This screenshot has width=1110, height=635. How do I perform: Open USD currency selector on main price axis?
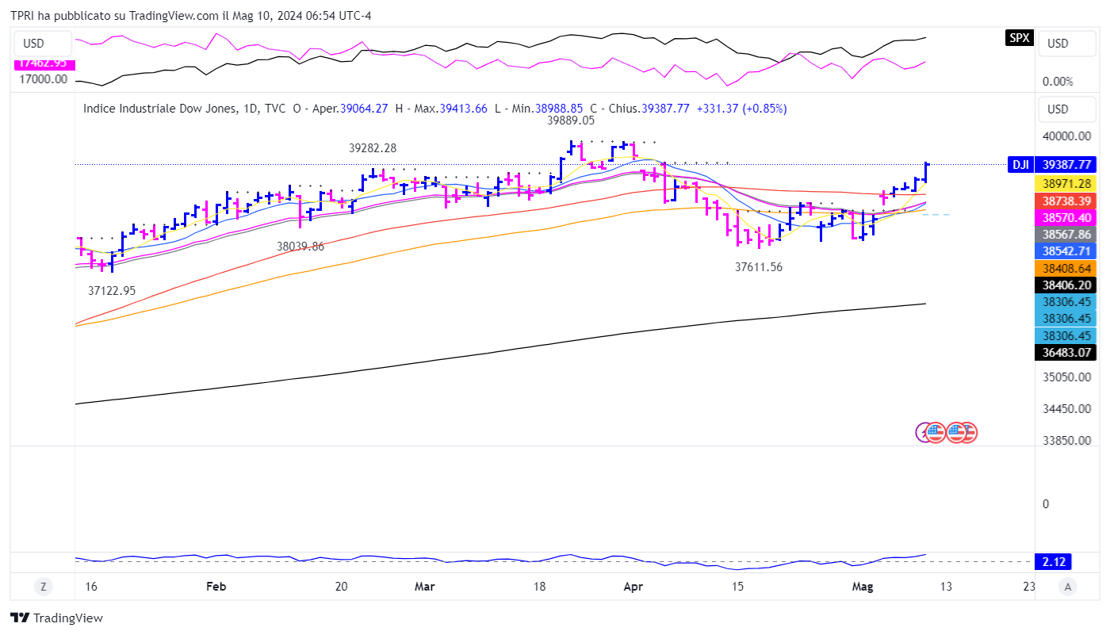(x=1058, y=109)
